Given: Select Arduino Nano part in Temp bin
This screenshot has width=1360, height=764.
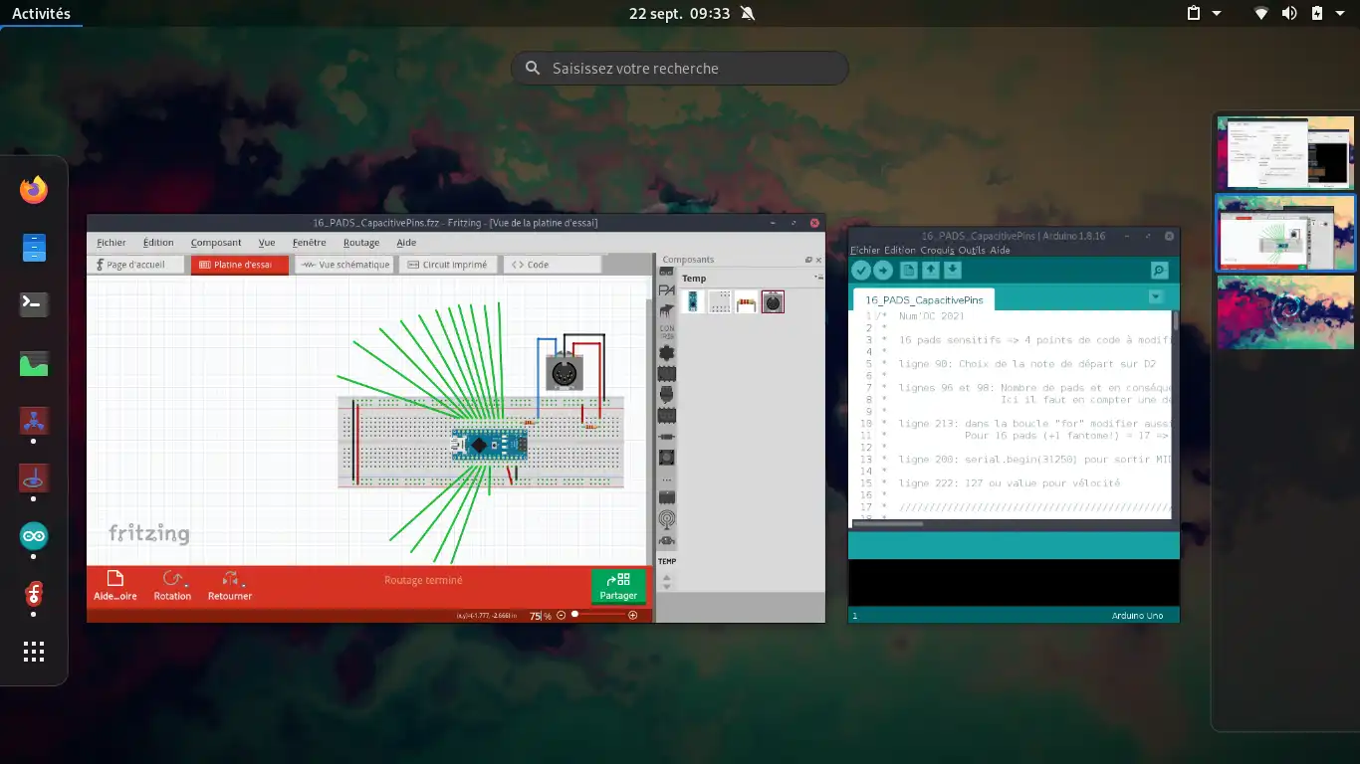Looking at the screenshot, I should click(693, 301).
